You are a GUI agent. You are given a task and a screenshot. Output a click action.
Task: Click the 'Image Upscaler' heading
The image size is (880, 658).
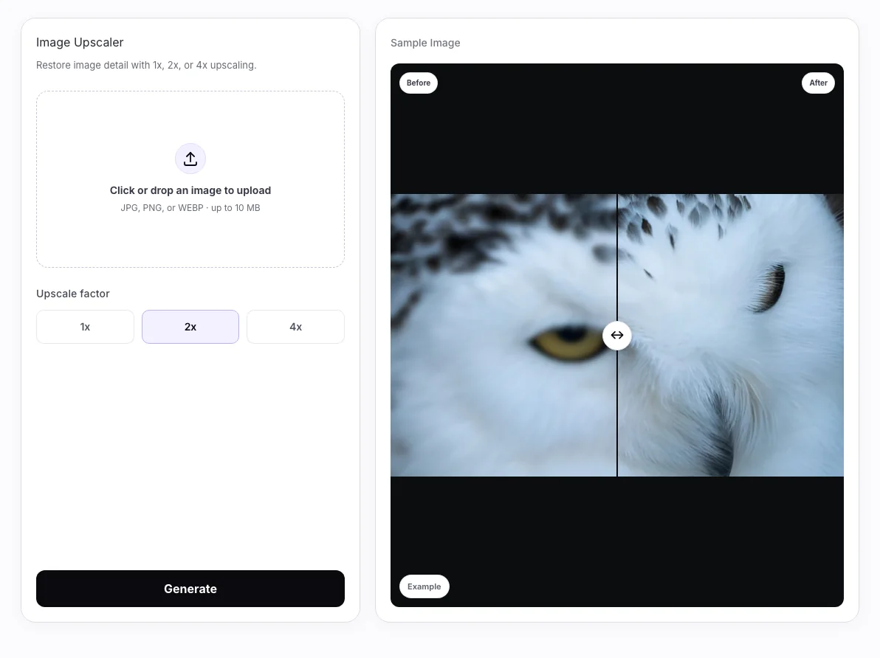80,43
